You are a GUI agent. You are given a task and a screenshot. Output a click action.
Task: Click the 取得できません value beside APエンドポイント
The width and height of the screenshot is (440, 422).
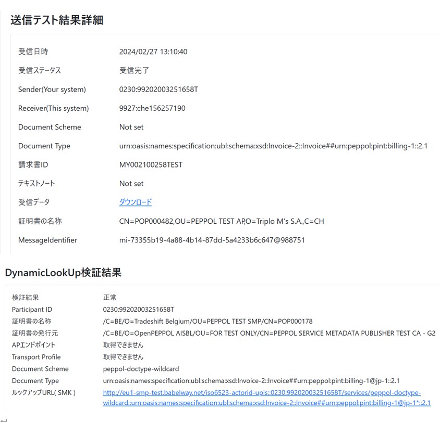tap(123, 345)
